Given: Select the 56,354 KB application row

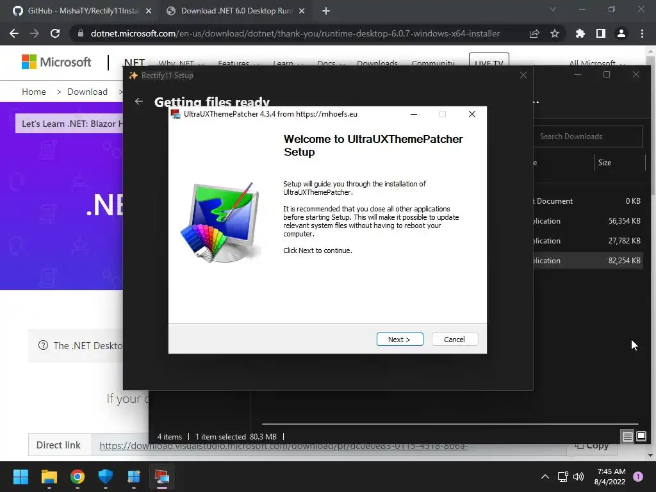Looking at the screenshot, I should click(x=588, y=221).
